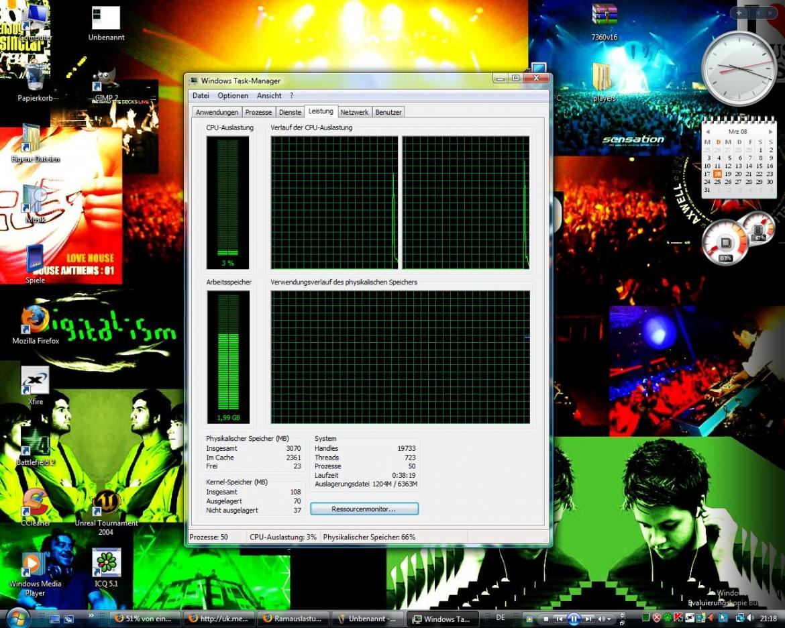Open the Datei menu
Image resolution: width=785 pixels, height=628 pixels.
click(201, 96)
